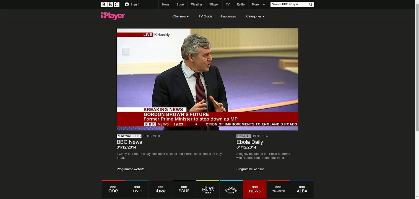Open iPlayer in top navigation
This screenshot has width=419, height=199.
pyautogui.click(x=214, y=4)
